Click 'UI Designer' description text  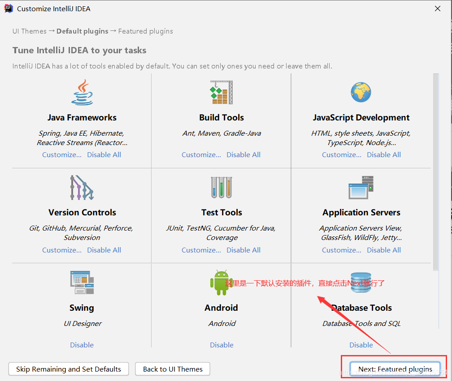click(x=83, y=323)
